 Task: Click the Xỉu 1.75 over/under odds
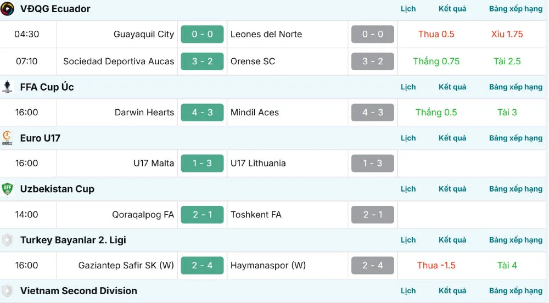tap(507, 34)
